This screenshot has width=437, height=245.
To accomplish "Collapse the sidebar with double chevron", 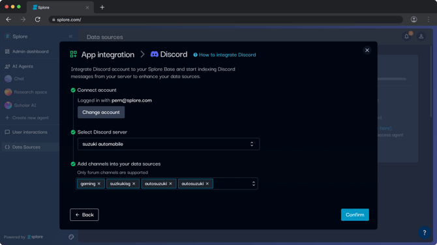I will [71, 36].
